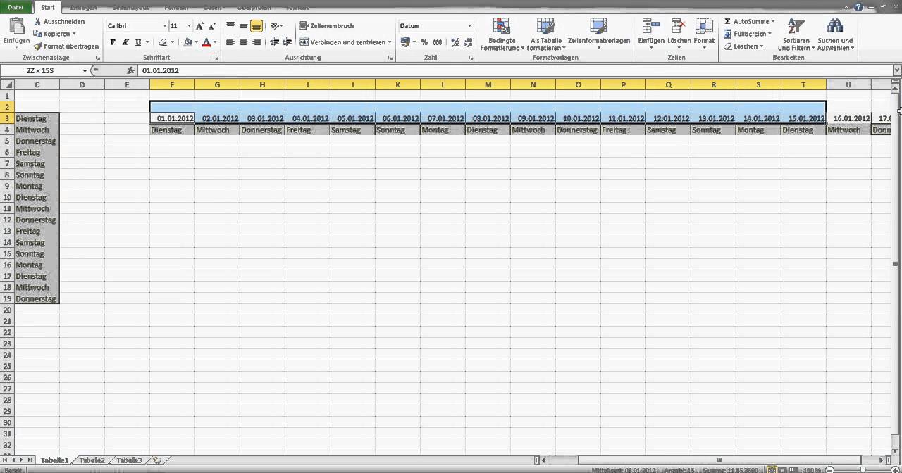Click Ausschneiden scissors button
902x473 pixels.
(59, 21)
